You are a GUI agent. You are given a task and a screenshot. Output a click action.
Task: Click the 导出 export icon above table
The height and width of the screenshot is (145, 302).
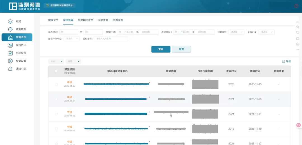(x=283, y=61)
